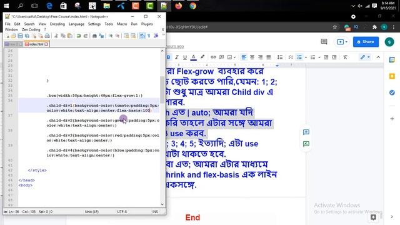This screenshot has height=225, width=400.
Task: Click the Save icon in Notepad++ toolbar
Action: coord(20,36)
